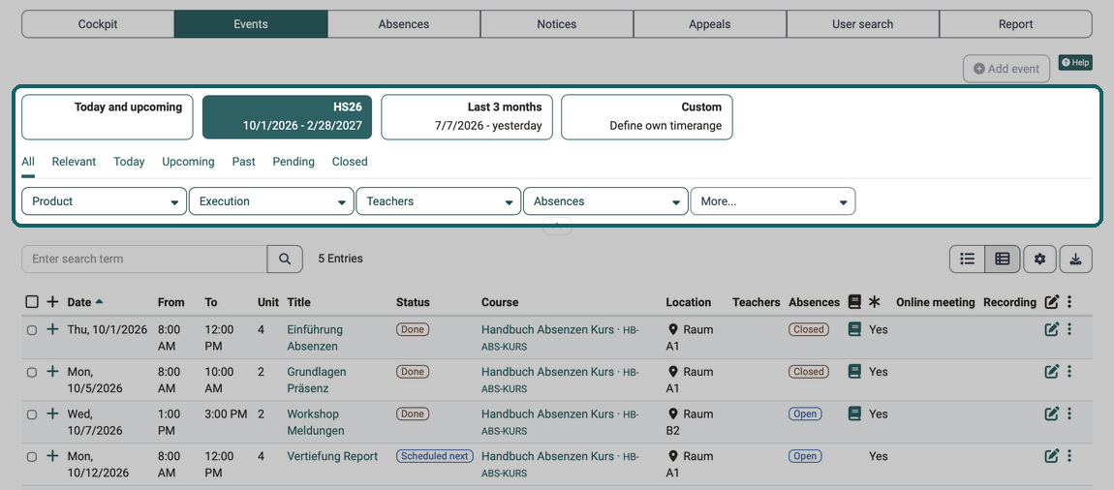Image resolution: width=1114 pixels, height=490 pixels.
Task: Expand row Thu, 10/1/2026 with plus
Action: pyautogui.click(x=52, y=329)
